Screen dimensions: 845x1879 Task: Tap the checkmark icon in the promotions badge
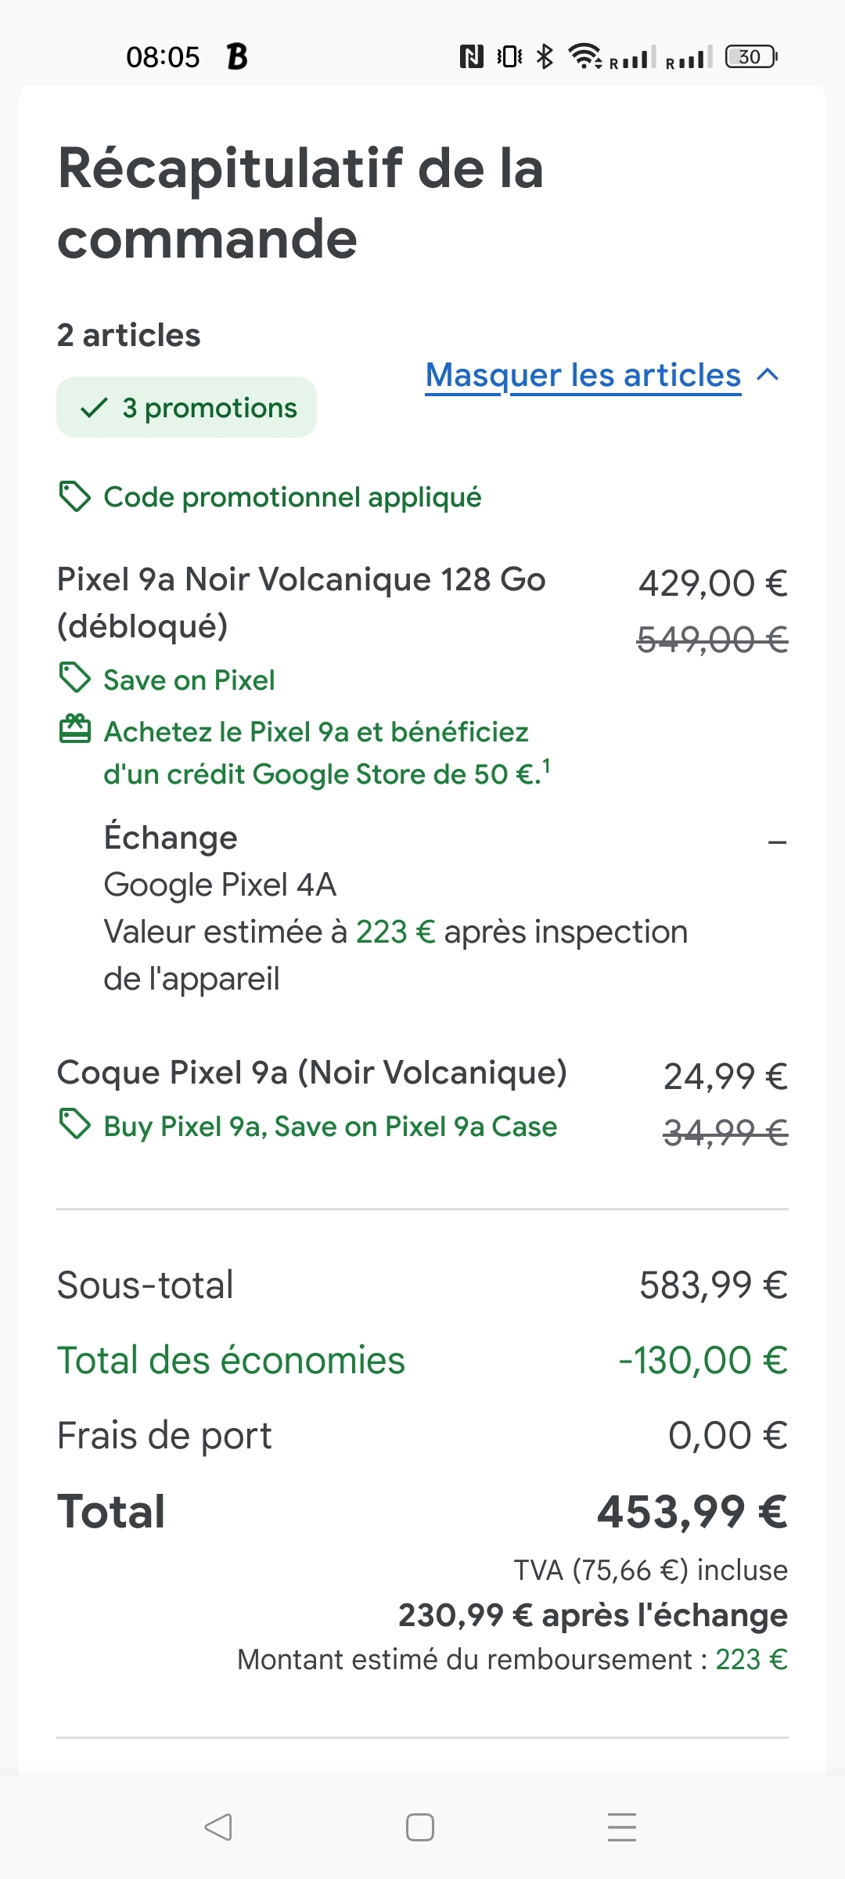coord(94,408)
